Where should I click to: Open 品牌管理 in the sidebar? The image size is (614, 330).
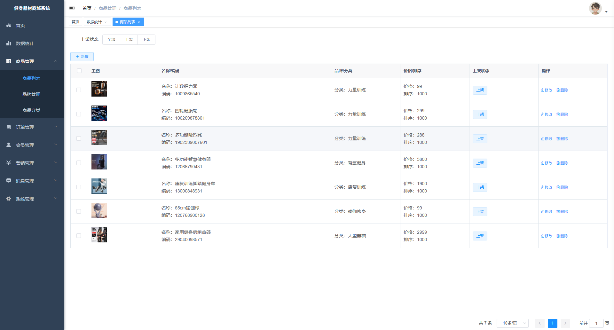[x=31, y=94]
